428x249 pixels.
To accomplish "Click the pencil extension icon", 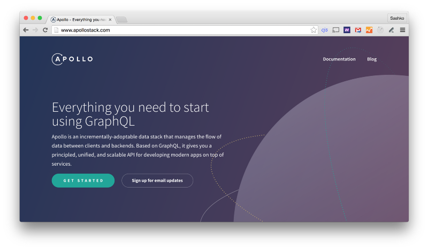I will [x=392, y=30].
